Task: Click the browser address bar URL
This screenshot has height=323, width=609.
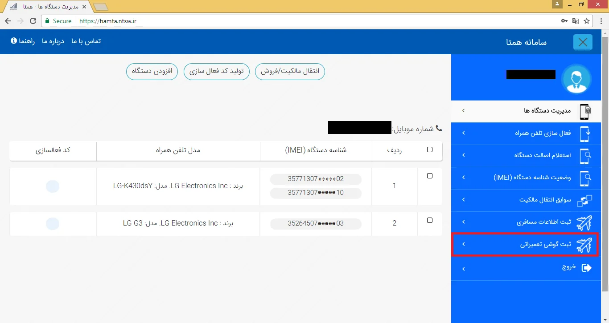Action: 107,21
